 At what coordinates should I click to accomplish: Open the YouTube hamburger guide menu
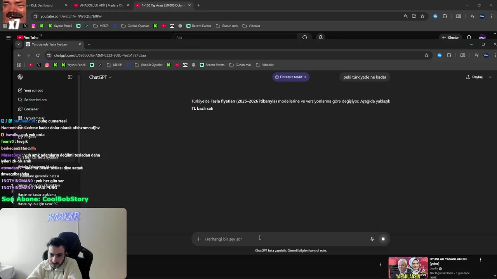[8, 38]
